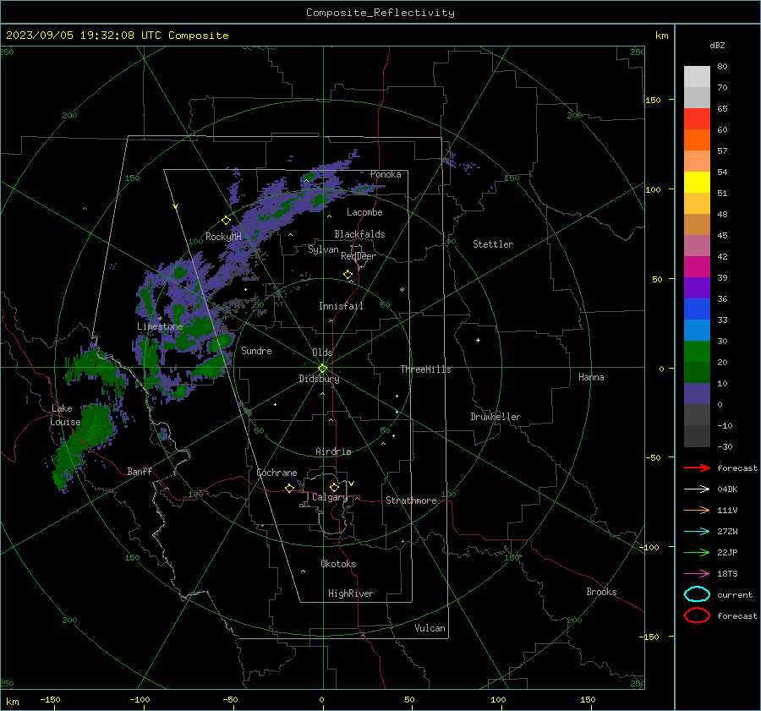Click the Sundre label
Viewport: 761px width, 711px height.
tap(256, 350)
